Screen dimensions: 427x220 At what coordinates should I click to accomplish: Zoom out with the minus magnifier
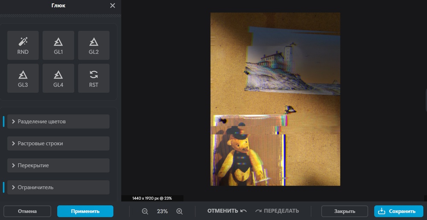145,211
